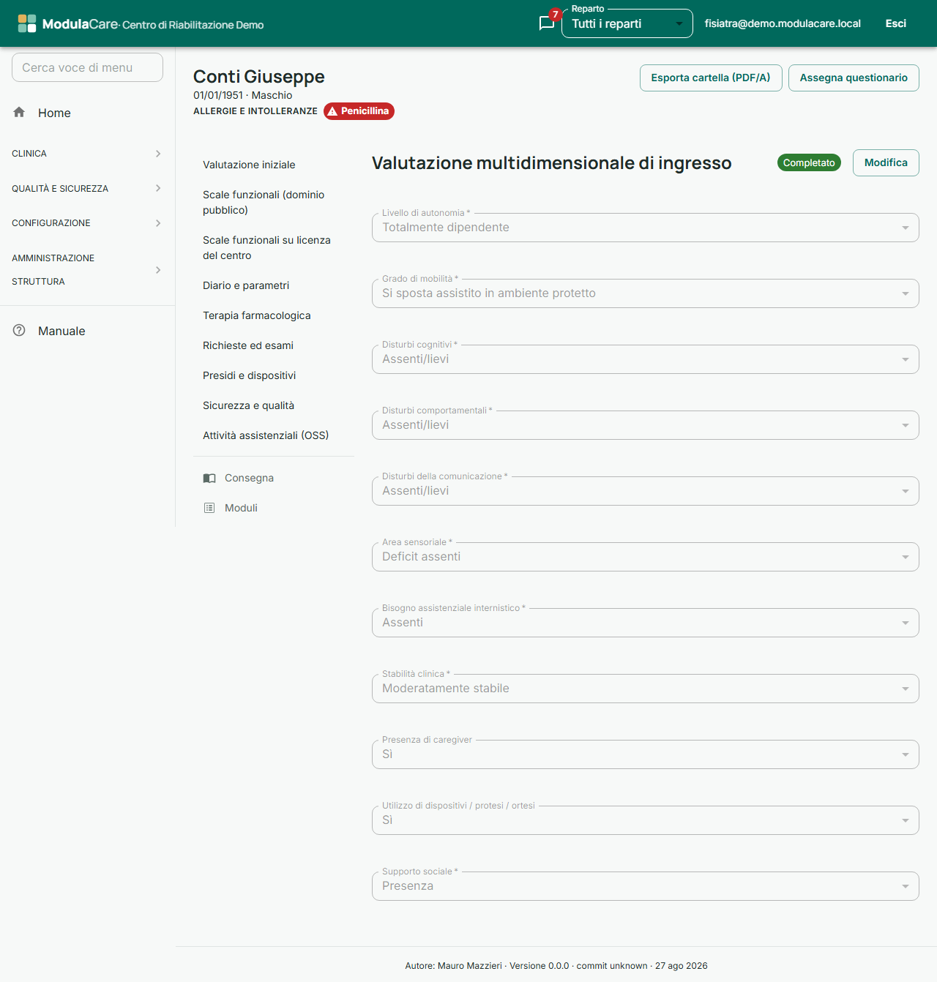Open the Presenza di caregiver dropdown
The width and height of the screenshot is (937, 982).
[645, 754]
